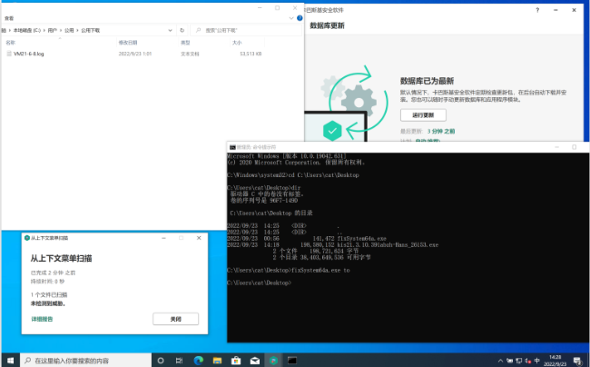The height and width of the screenshot is (367, 590).
Task: Click the VM21-6-8.log file icon
Action: pyautogui.click(x=9, y=54)
